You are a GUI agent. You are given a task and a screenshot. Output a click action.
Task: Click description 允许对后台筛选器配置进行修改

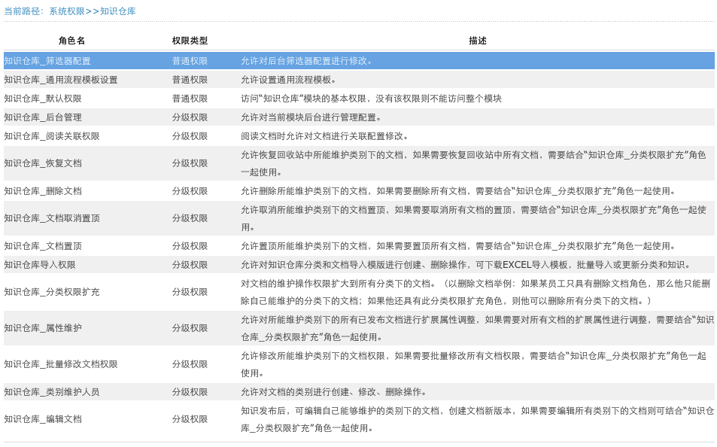(x=307, y=61)
